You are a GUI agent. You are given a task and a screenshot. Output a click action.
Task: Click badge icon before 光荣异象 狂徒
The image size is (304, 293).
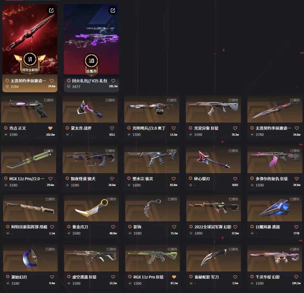[x=191, y=128]
